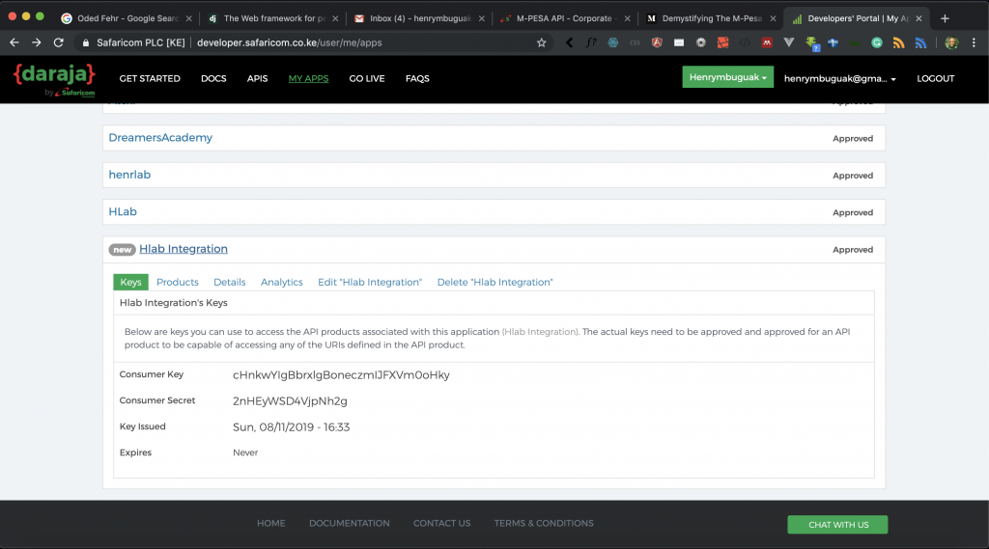Open the CSS extension icon

point(635,42)
